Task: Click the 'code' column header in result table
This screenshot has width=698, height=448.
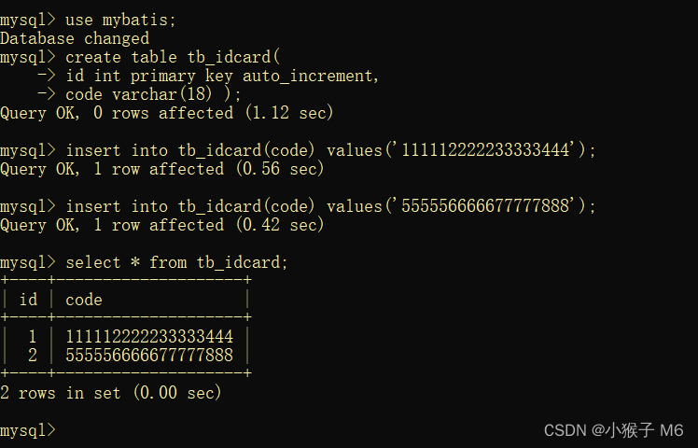Action: coord(84,300)
